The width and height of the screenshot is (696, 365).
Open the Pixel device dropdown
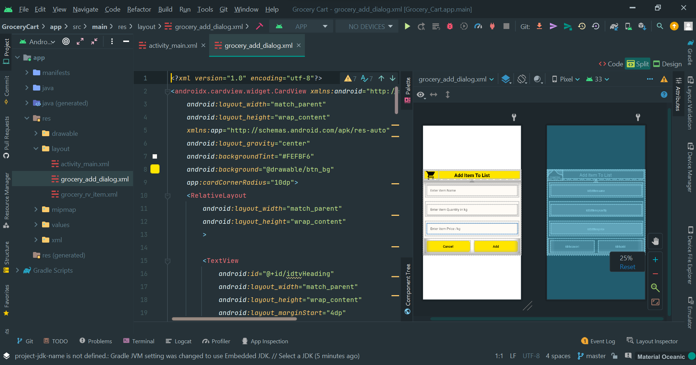click(566, 79)
